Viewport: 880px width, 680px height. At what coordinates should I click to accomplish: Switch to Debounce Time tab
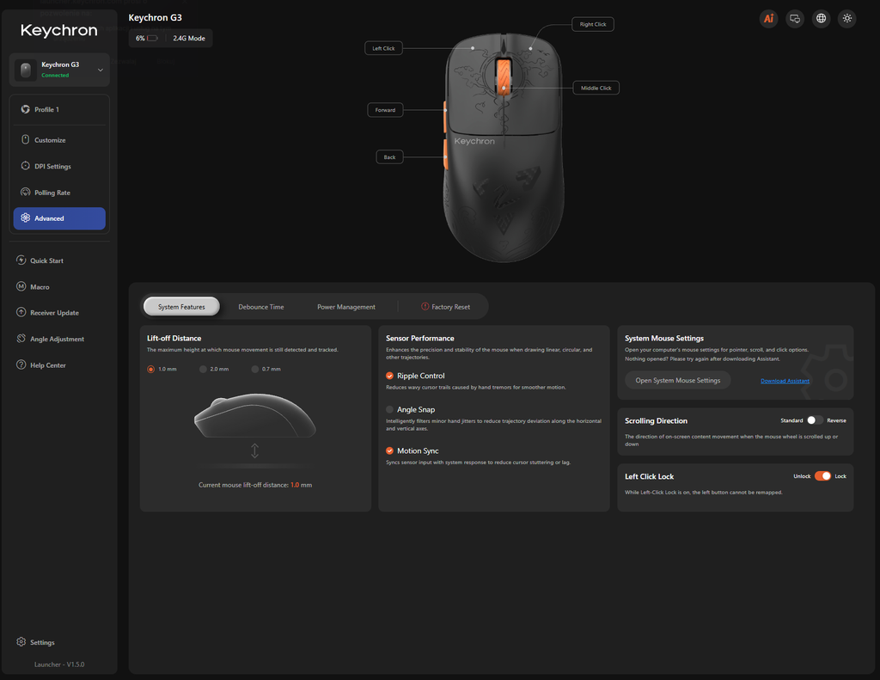click(261, 307)
